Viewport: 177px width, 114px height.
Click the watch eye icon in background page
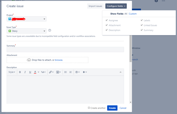[x=156, y=1]
